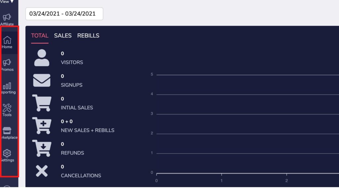Switch to the SALES tab
The width and height of the screenshot is (339, 190).
click(63, 36)
